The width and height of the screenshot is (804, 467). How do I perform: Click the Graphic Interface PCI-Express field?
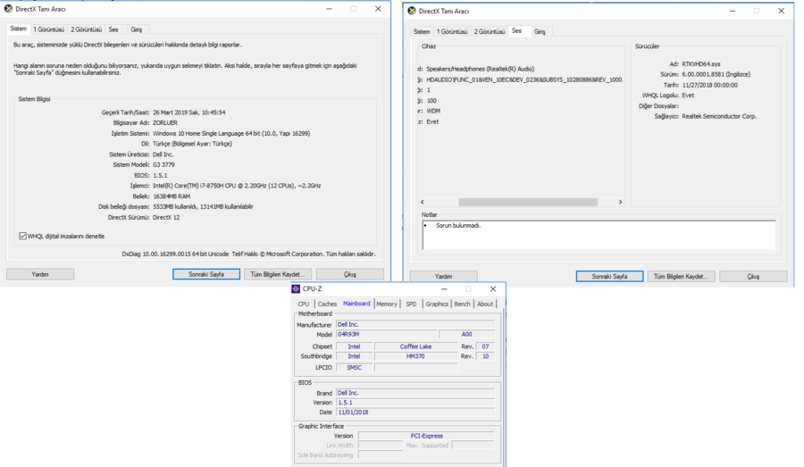(x=426, y=436)
